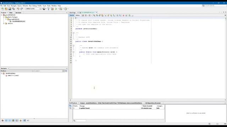Profile the project via the toolbar icon
This screenshot has width=227, height=127.
click(66, 9)
